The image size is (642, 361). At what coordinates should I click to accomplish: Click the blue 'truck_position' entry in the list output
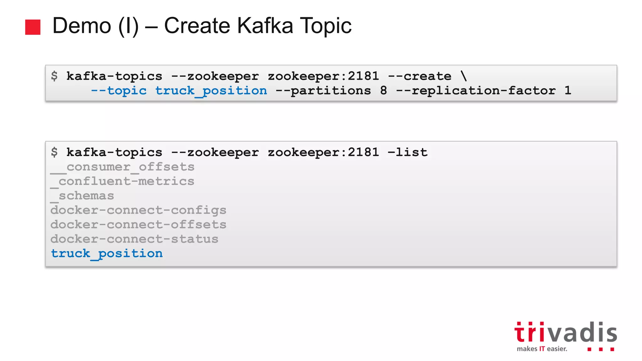[107, 254]
